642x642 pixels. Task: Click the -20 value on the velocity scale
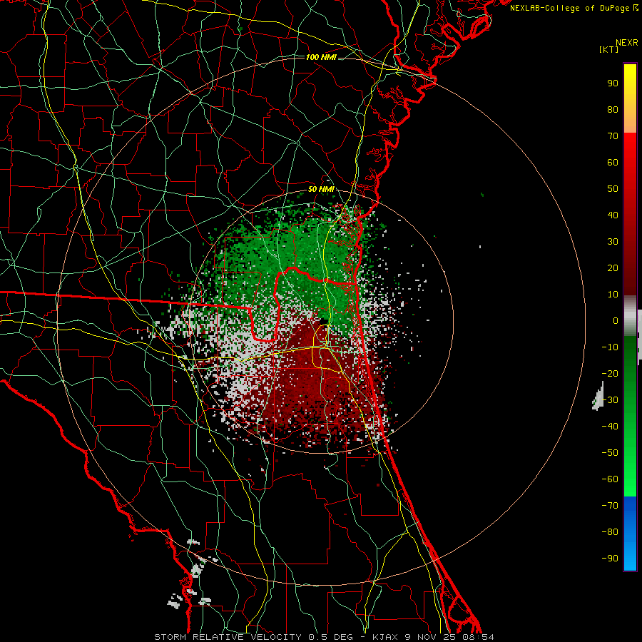[610, 374]
